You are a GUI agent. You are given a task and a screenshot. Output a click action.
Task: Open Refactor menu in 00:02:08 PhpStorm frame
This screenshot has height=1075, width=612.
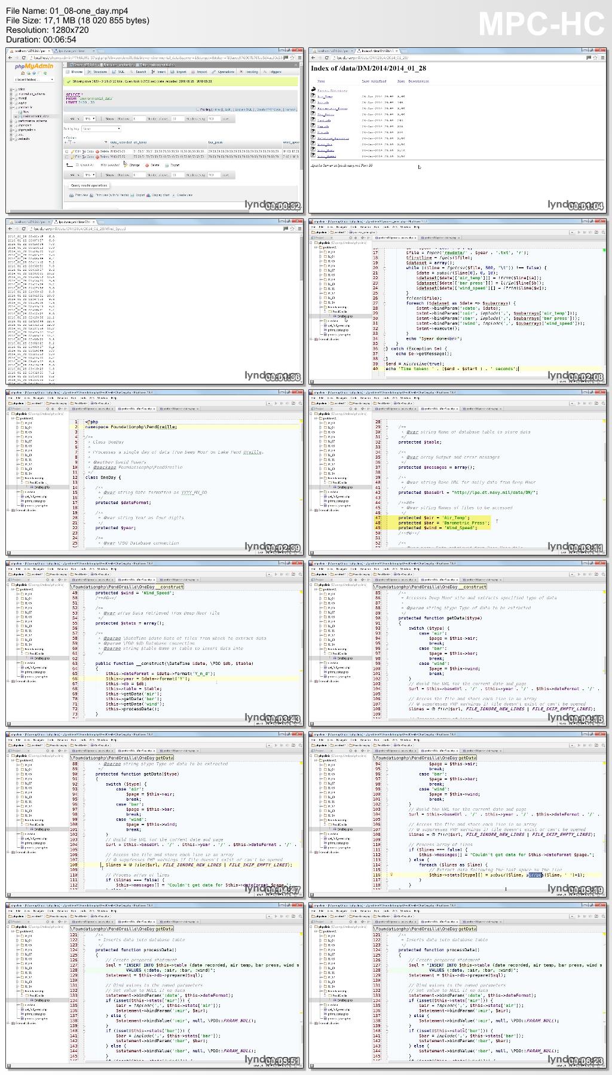(365, 227)
